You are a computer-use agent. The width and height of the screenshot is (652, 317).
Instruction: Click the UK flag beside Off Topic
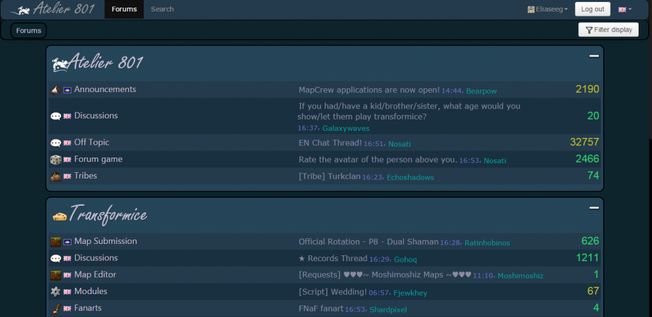[67, 143]
